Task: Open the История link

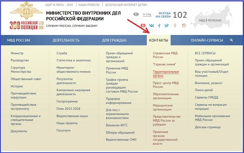Action: (17, 86)
